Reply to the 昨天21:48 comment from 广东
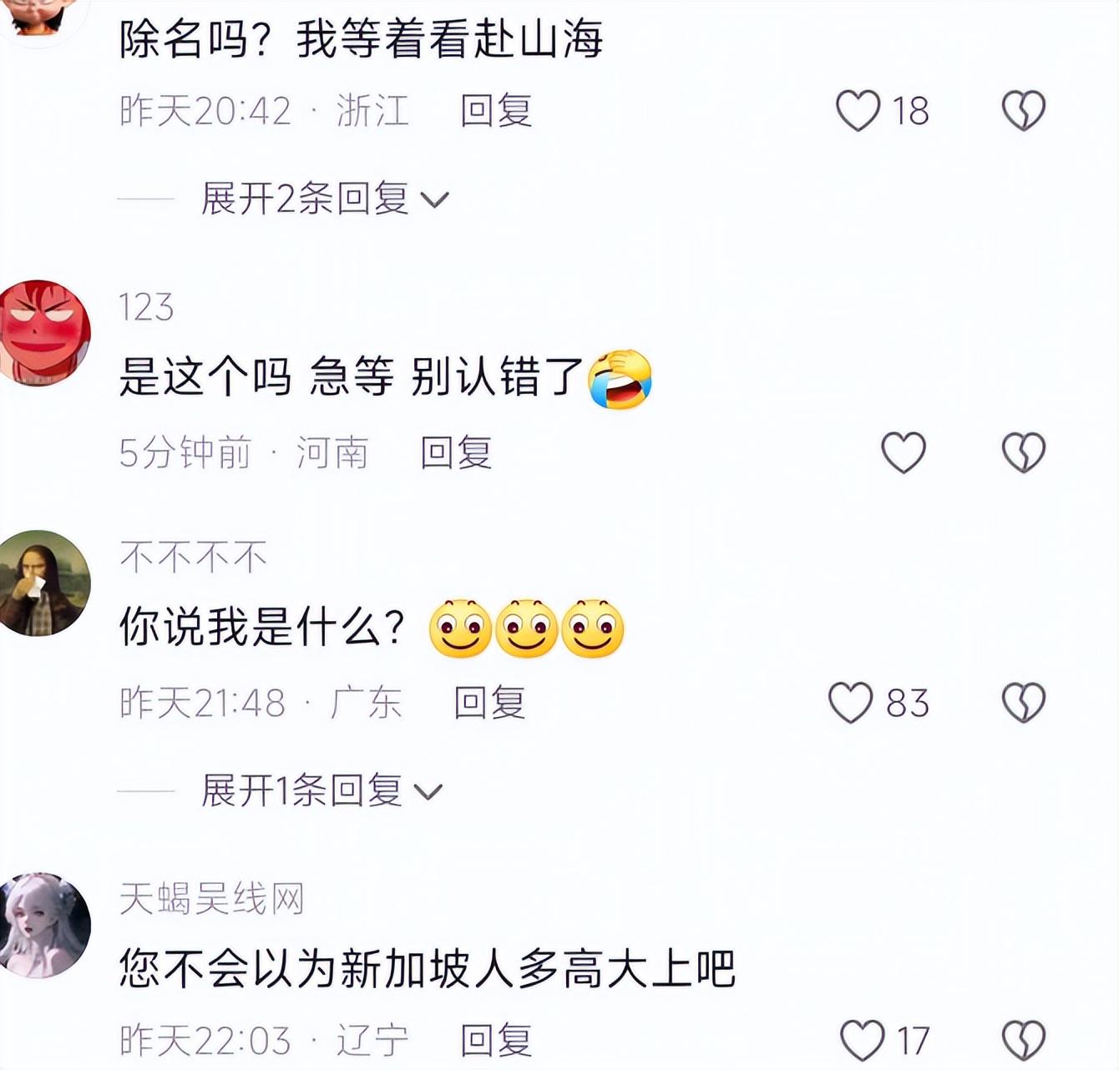The width and height of the screenshot is (1119, 1070). [489, 703]
